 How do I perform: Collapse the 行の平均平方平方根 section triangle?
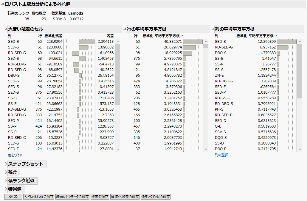(124, 29)
